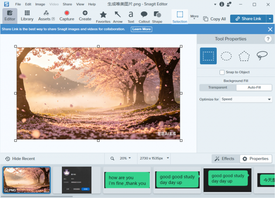Choose the freehand lasso selection shape
Image resolution: width=275 pixels, height=198 pixels.
pos(262,55)
